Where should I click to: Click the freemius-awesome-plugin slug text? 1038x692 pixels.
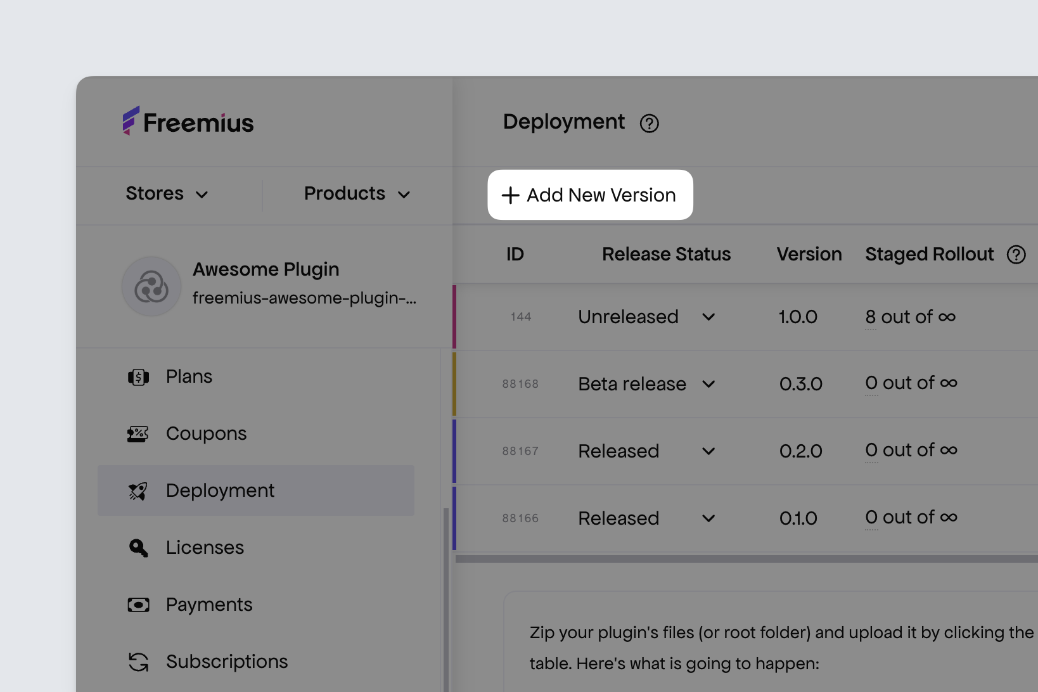coord(304,298)
